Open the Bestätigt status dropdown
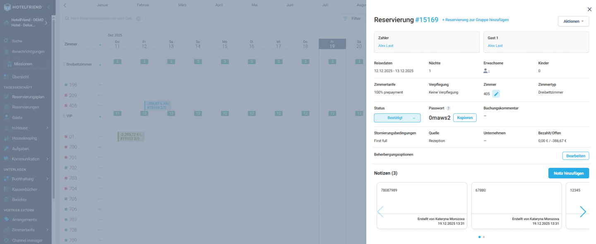The image size is (596, 244). [397, 118]
